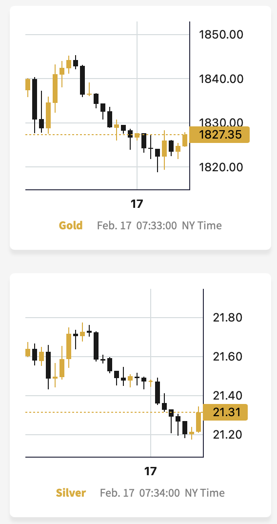This screenshot has height=524, width=277.
Task: Click the 1830.00 axis label on gold chart
Action: click(221, 122)
